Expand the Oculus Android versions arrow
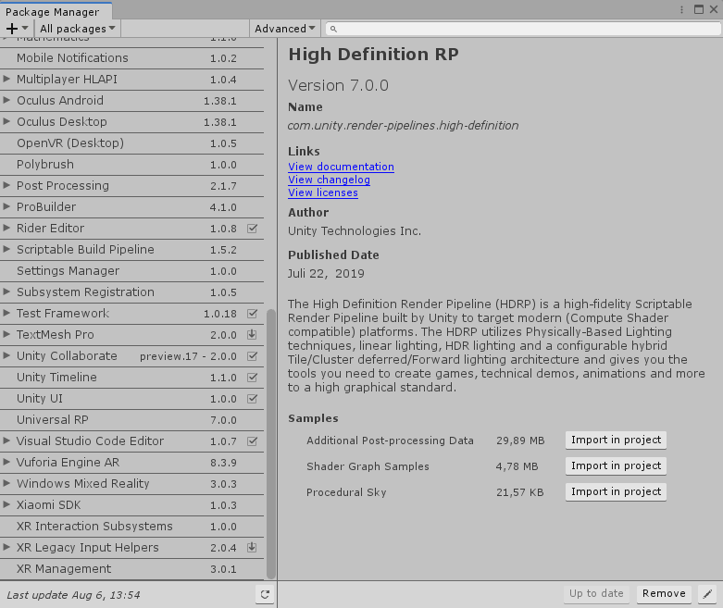Image resolution: width=723 pixels, height=608 pixels. coord(6,101)
